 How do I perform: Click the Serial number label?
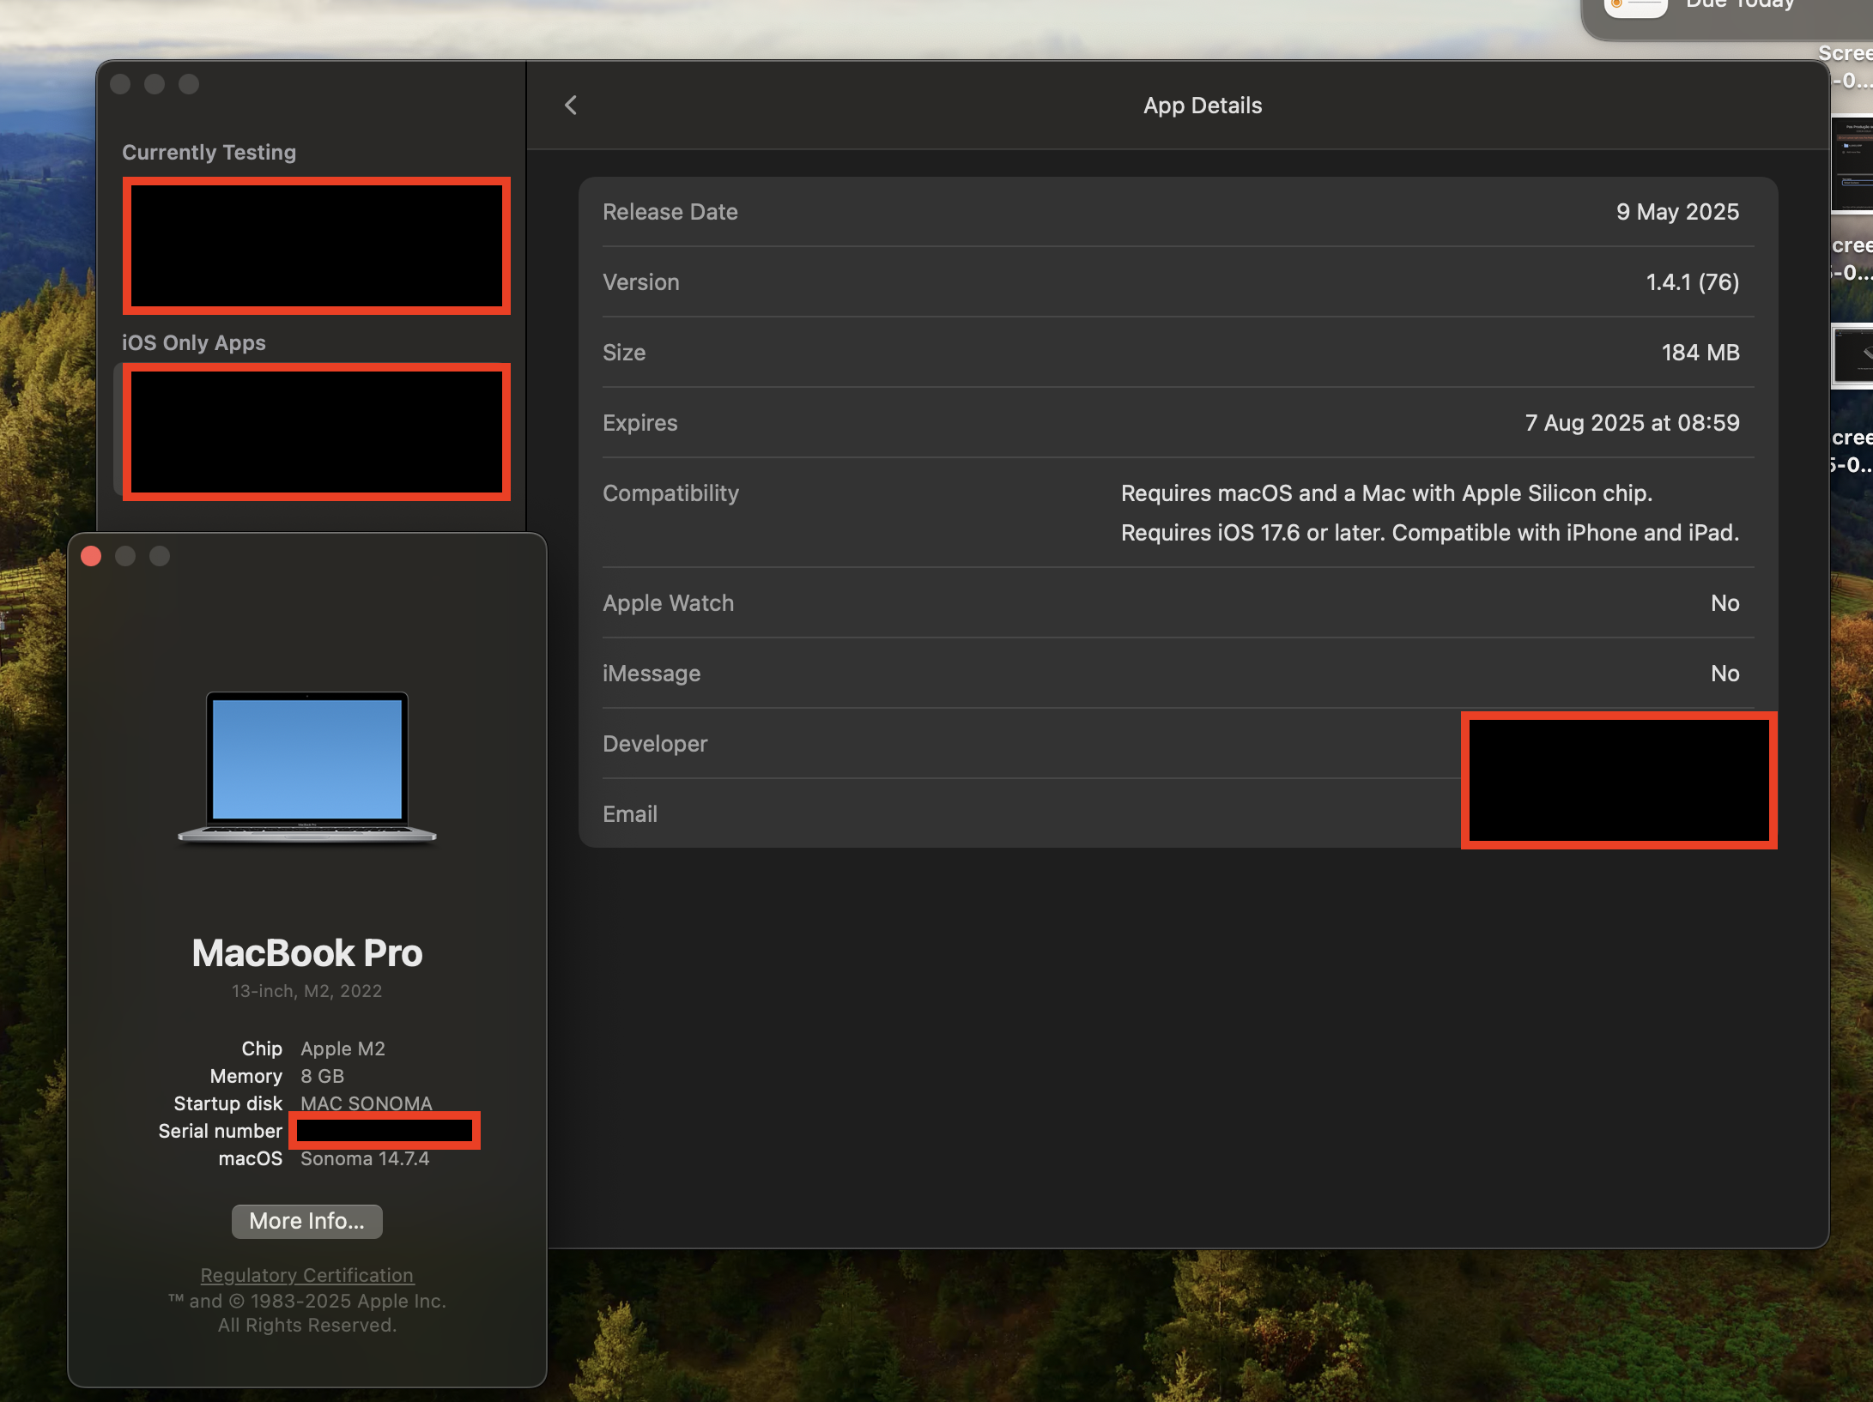tap(221, 1131)
